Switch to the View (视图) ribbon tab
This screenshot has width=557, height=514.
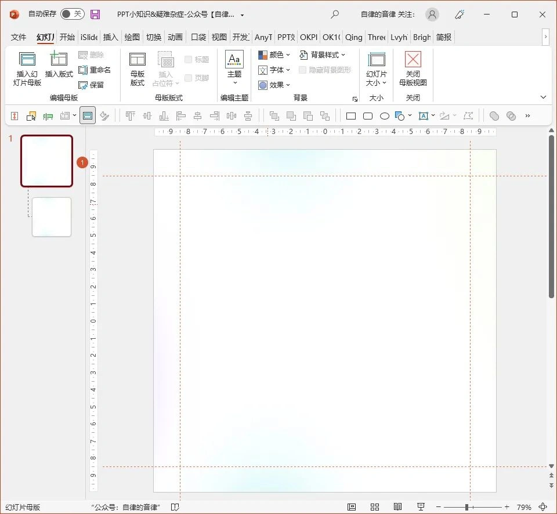pyautogui.click(x=219, y=37)
